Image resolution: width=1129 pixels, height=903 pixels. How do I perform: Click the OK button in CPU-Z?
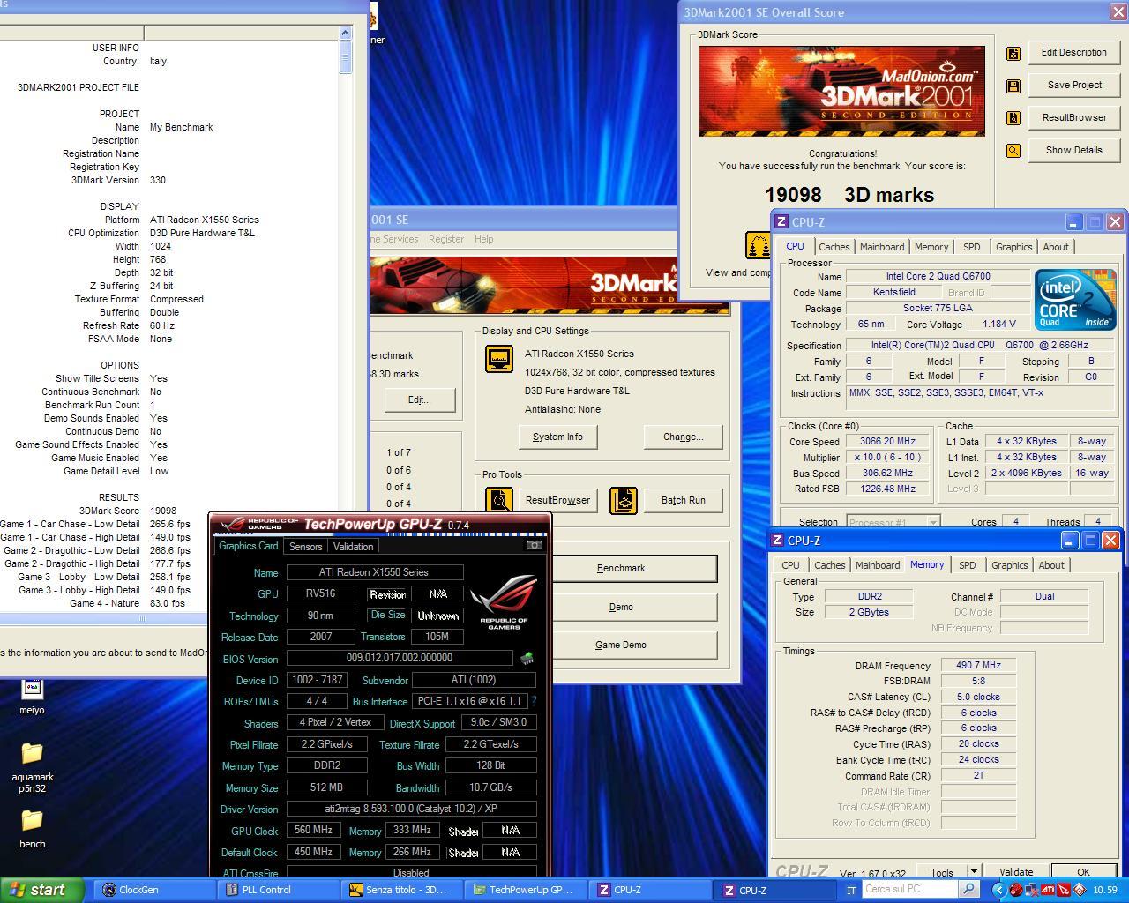point(1083,872)
